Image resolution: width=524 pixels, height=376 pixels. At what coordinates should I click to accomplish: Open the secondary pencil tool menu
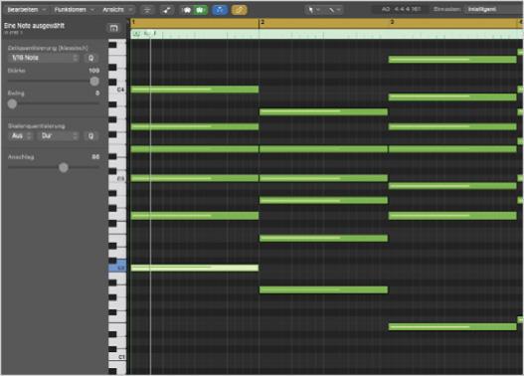point(334,10)
